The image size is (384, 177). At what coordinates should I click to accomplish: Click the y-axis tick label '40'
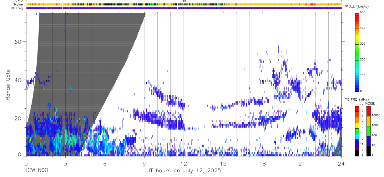tap(18, 80)
